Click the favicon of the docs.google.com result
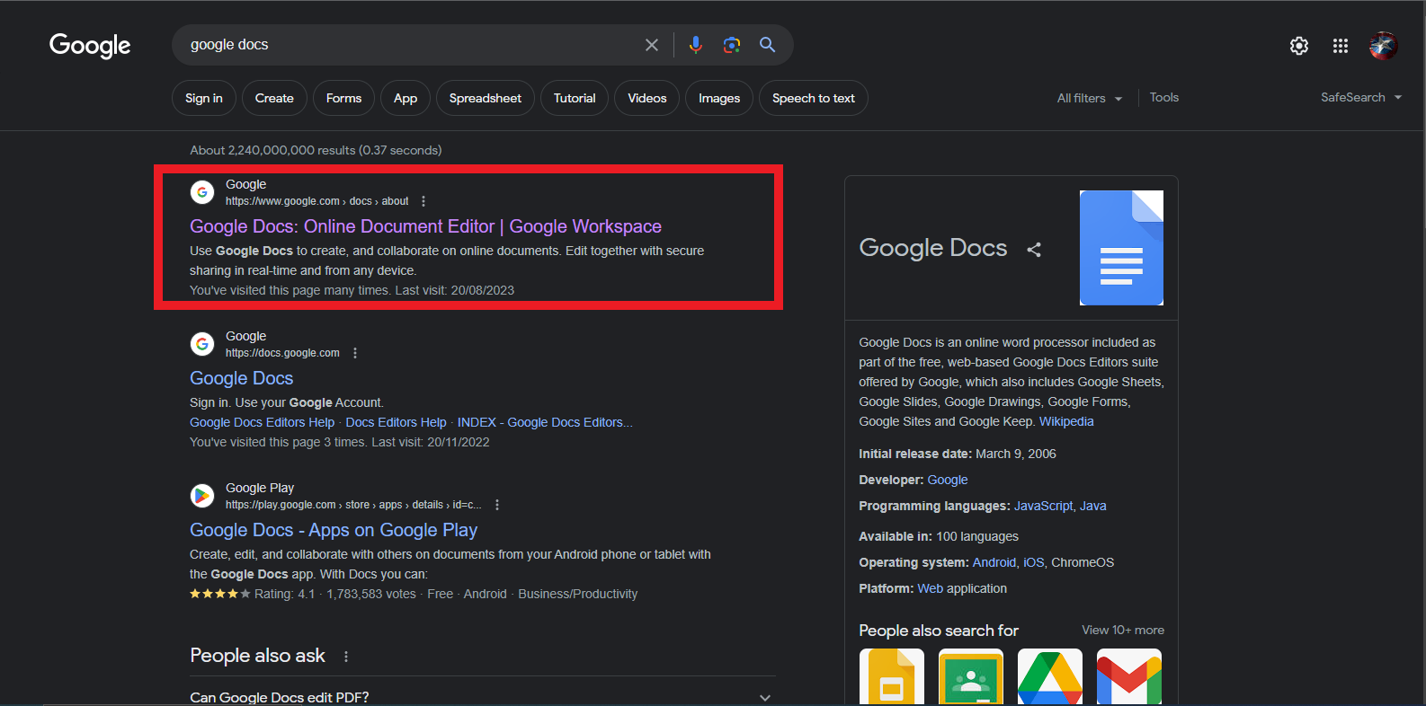The height and width of the screenshot is (706, 1426). (202, 344)
